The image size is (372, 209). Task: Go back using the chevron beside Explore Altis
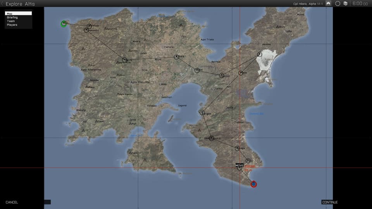pos(2,3)
